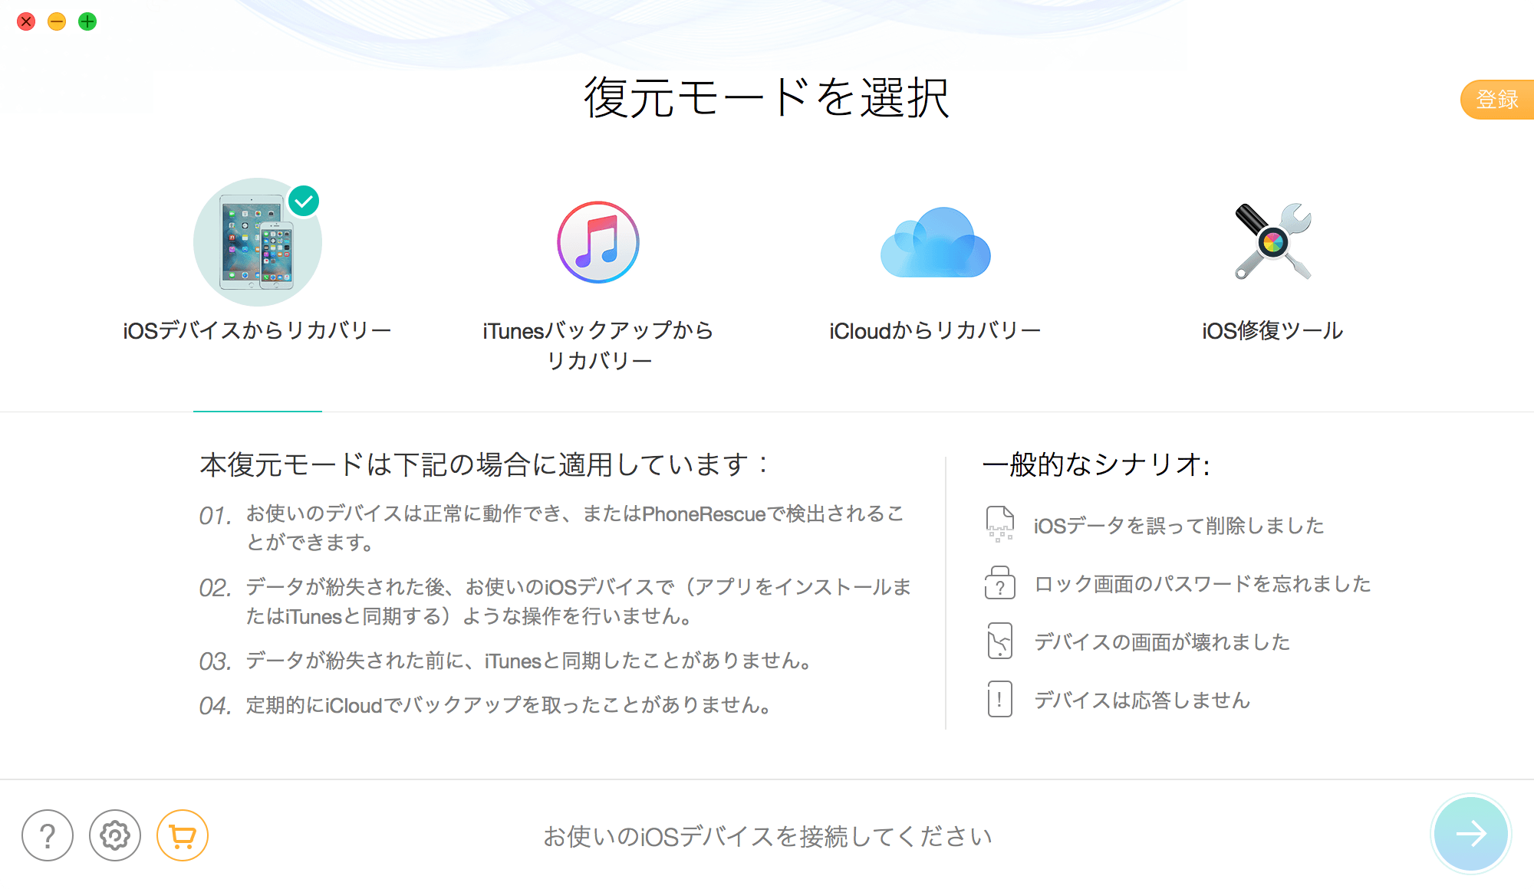This screenshot has width=1534, height=889.
Task: Open the shopping cart purchase button
Action: coord(183,835)
